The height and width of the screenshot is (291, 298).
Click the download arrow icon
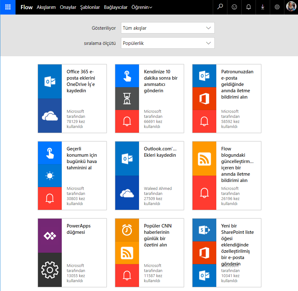tap(263, 7)
